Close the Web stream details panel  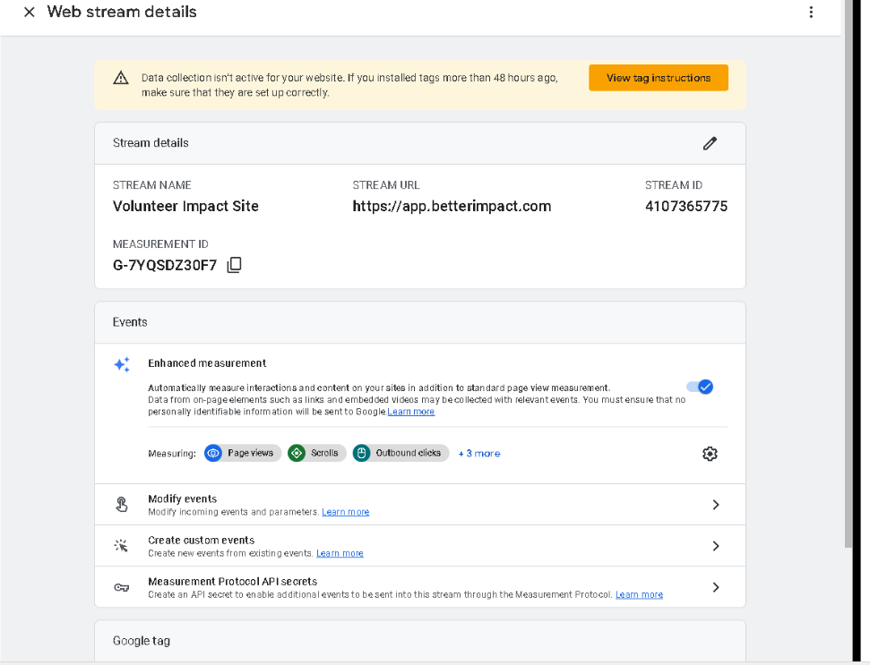pos(30,13)
